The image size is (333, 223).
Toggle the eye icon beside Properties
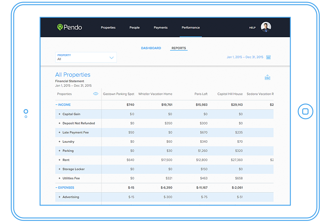pos(96,93)
